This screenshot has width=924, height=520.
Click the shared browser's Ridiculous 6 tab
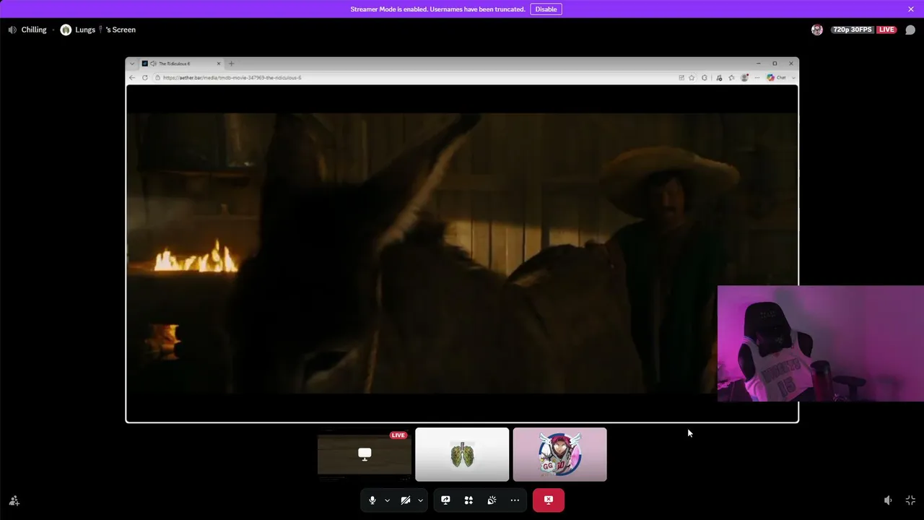coord(180,64)
